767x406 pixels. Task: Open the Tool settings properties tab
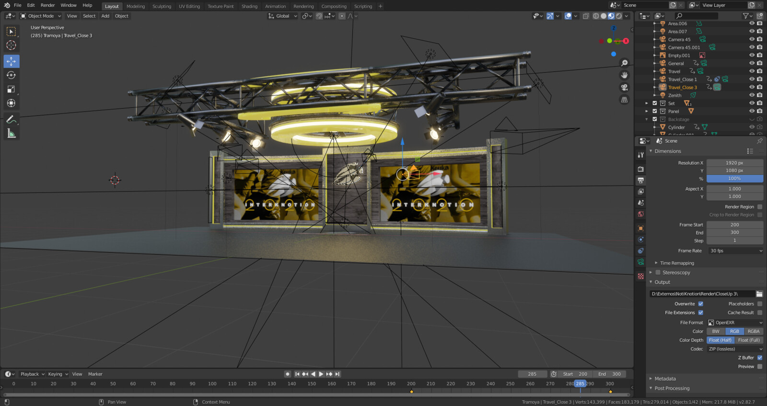tap(641, 155)
